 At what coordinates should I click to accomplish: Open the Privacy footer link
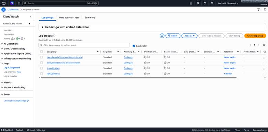point(237,130)
